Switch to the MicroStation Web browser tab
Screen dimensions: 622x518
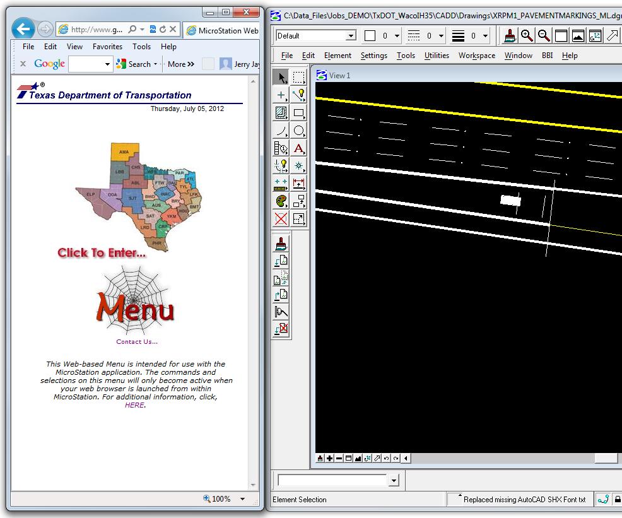(x=222, y=30)
